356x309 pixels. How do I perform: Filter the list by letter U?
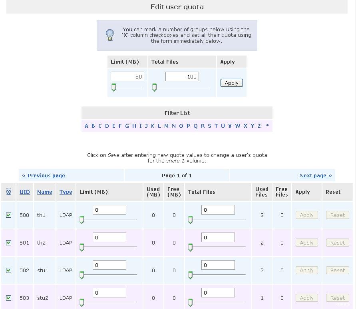click(x=223, y=126)
